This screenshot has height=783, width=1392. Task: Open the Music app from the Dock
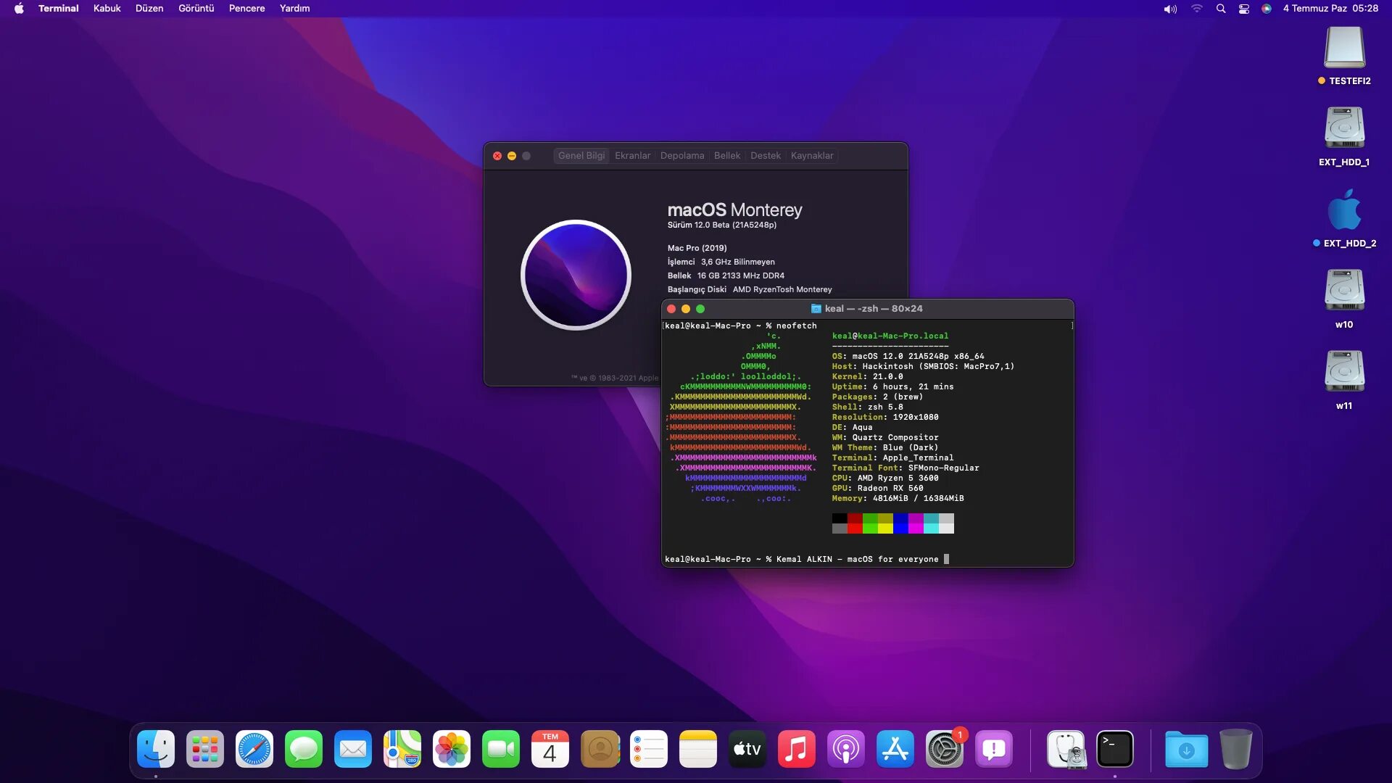point(797,748)
